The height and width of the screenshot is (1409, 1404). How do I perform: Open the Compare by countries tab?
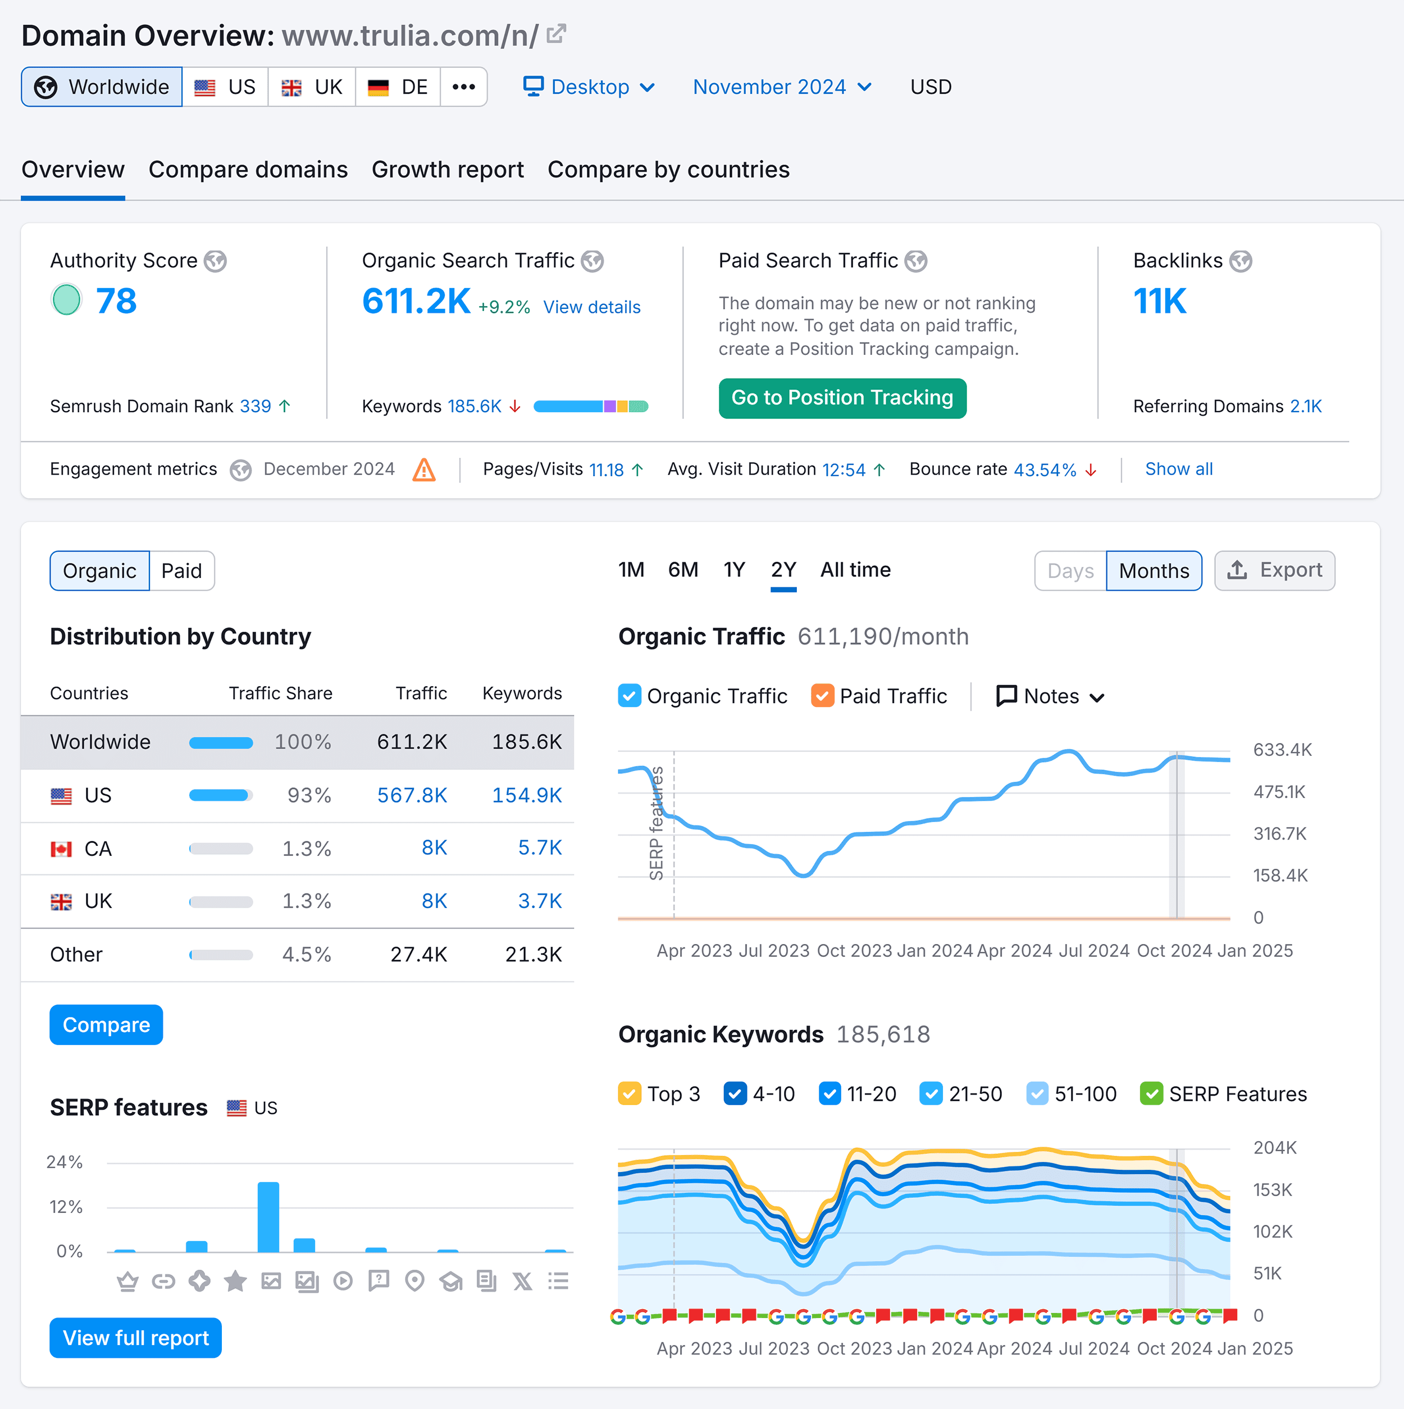(669, 169)
